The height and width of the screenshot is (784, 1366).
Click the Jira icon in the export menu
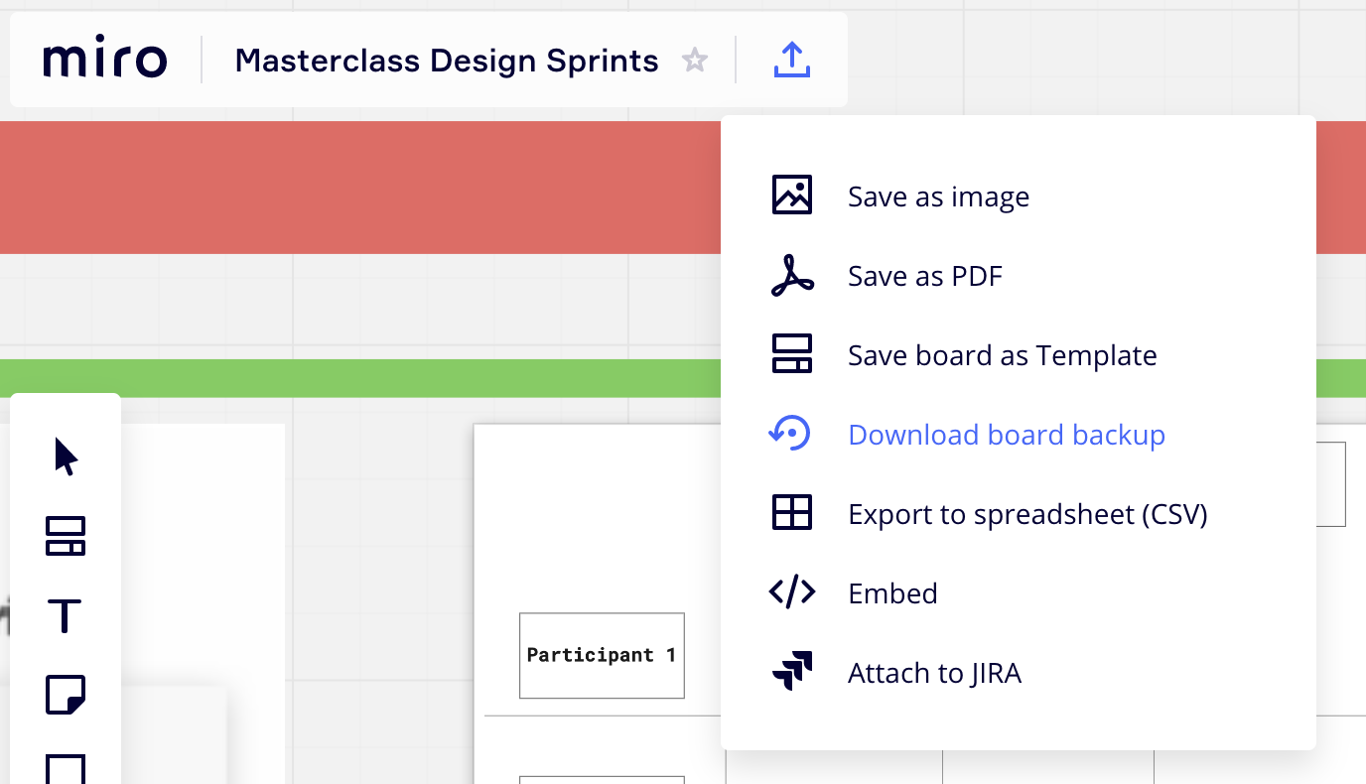coord(791,672)
